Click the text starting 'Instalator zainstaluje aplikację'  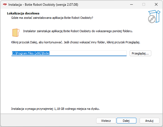(78, 31)
